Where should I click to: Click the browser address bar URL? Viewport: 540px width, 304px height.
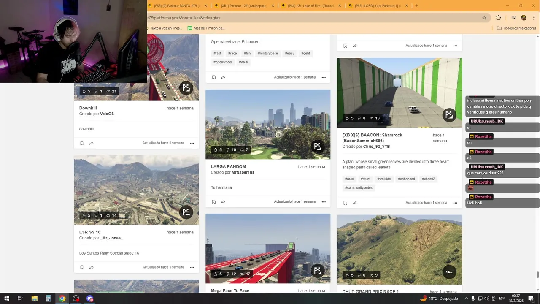coord(184,18)
